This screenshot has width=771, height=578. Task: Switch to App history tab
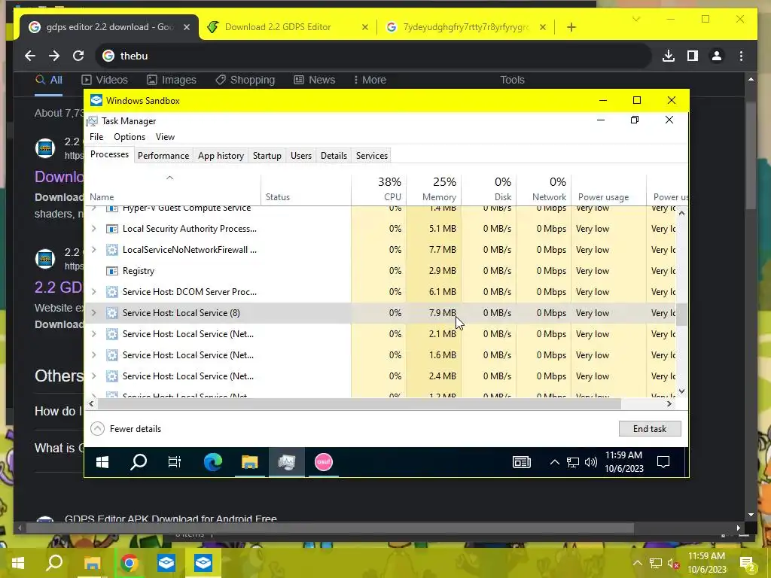pos(221,155)
